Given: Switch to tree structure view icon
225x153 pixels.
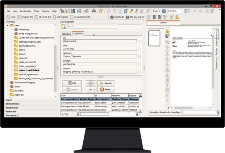Looking at the screenshot, I should 62,11.
